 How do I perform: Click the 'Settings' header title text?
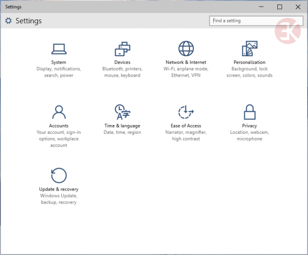[29, 21]
